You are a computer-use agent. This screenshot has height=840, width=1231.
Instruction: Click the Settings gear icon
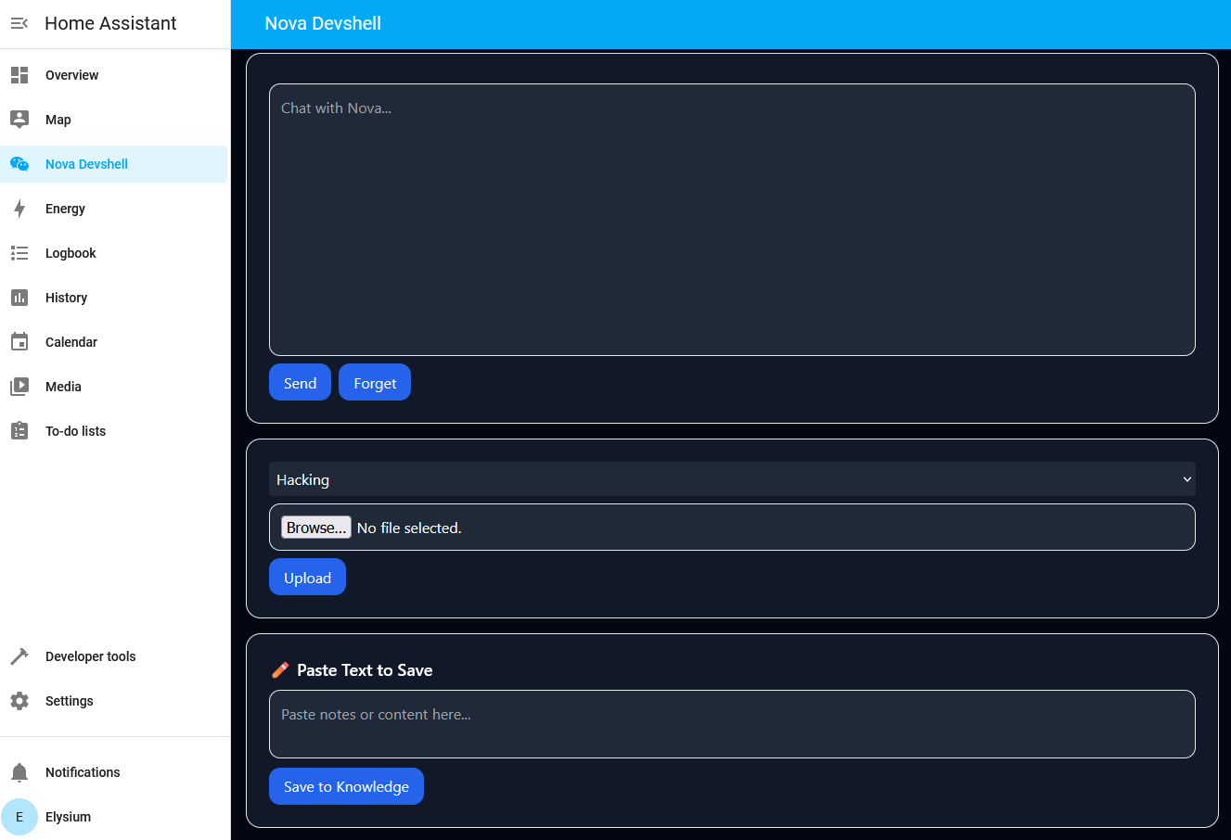[19, 700]
